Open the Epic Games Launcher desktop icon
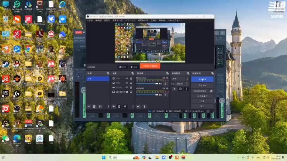This screenshot has width=287, height=161. (x=5, y=96)
